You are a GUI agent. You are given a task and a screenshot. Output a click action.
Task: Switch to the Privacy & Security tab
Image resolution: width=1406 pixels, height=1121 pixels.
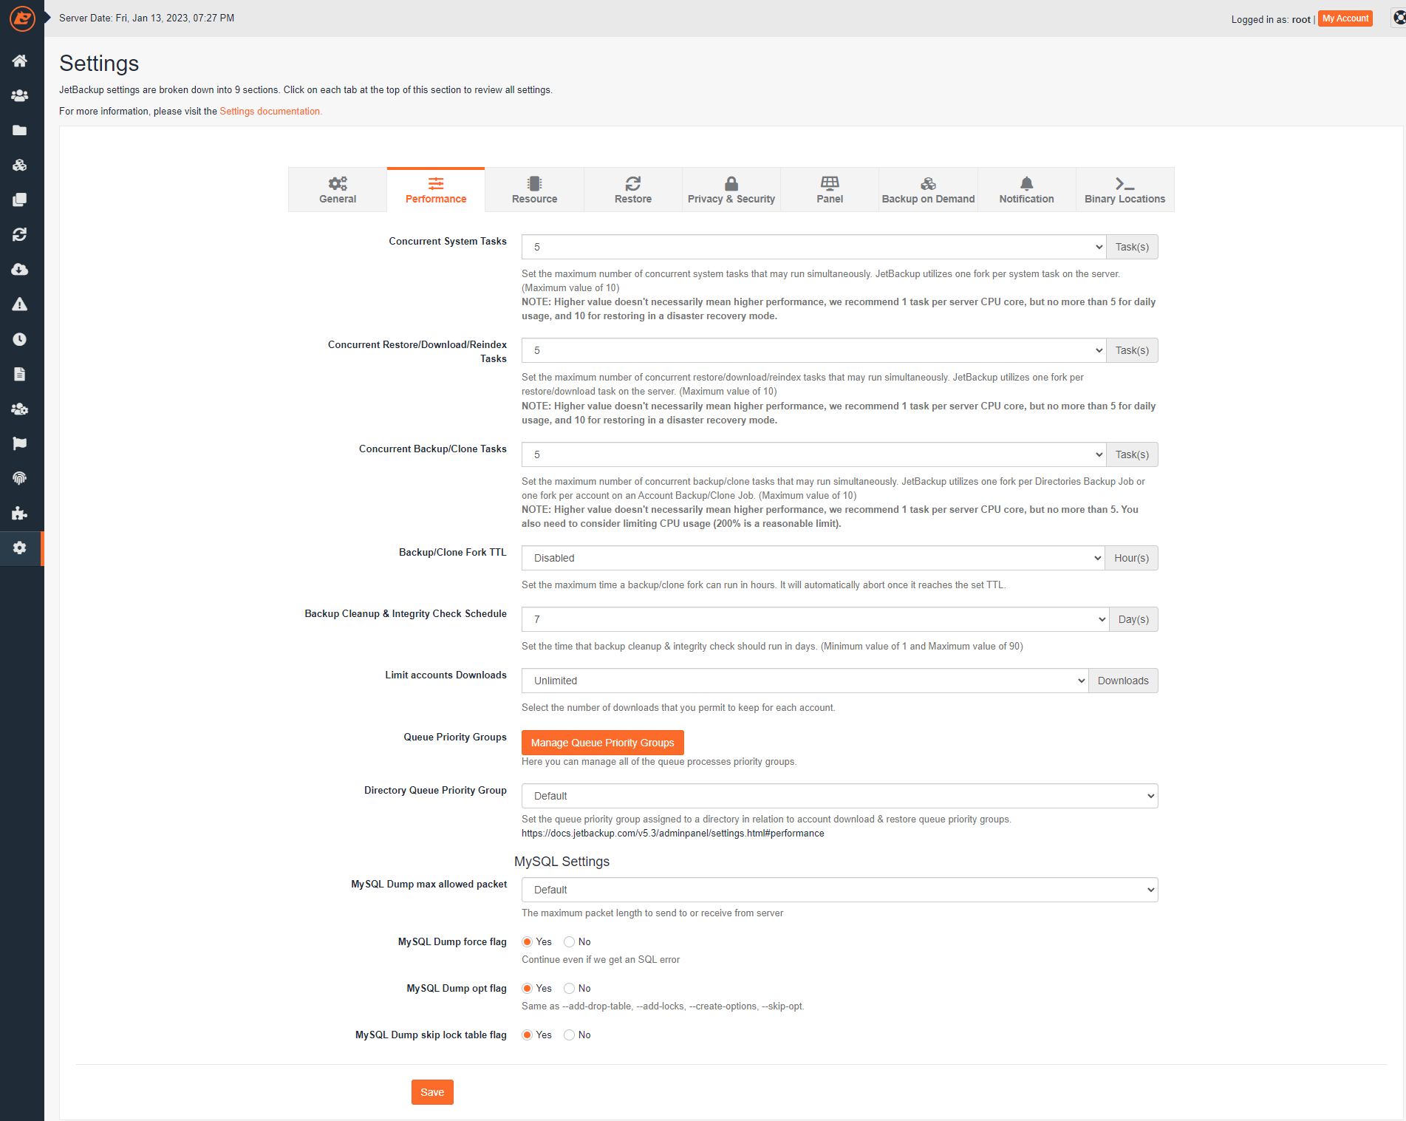pos(731,189)
